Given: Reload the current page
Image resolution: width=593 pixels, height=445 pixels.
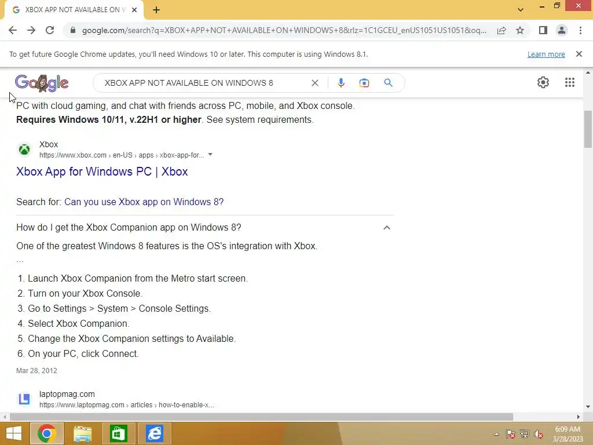Looking at the screenshot, I should 50,30.
